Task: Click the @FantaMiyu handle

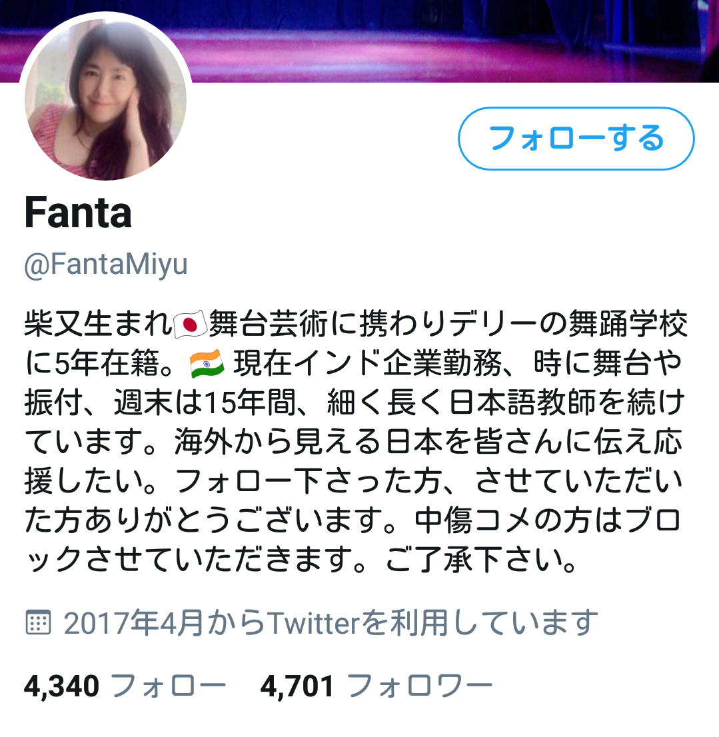Action: tap(106, 264)
